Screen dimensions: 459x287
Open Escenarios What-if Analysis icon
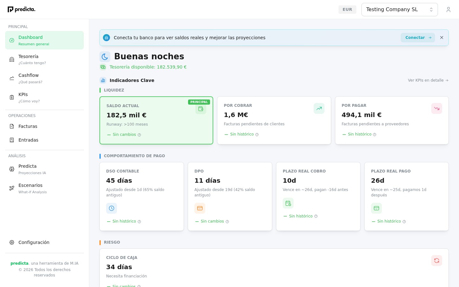pos(12,188)
